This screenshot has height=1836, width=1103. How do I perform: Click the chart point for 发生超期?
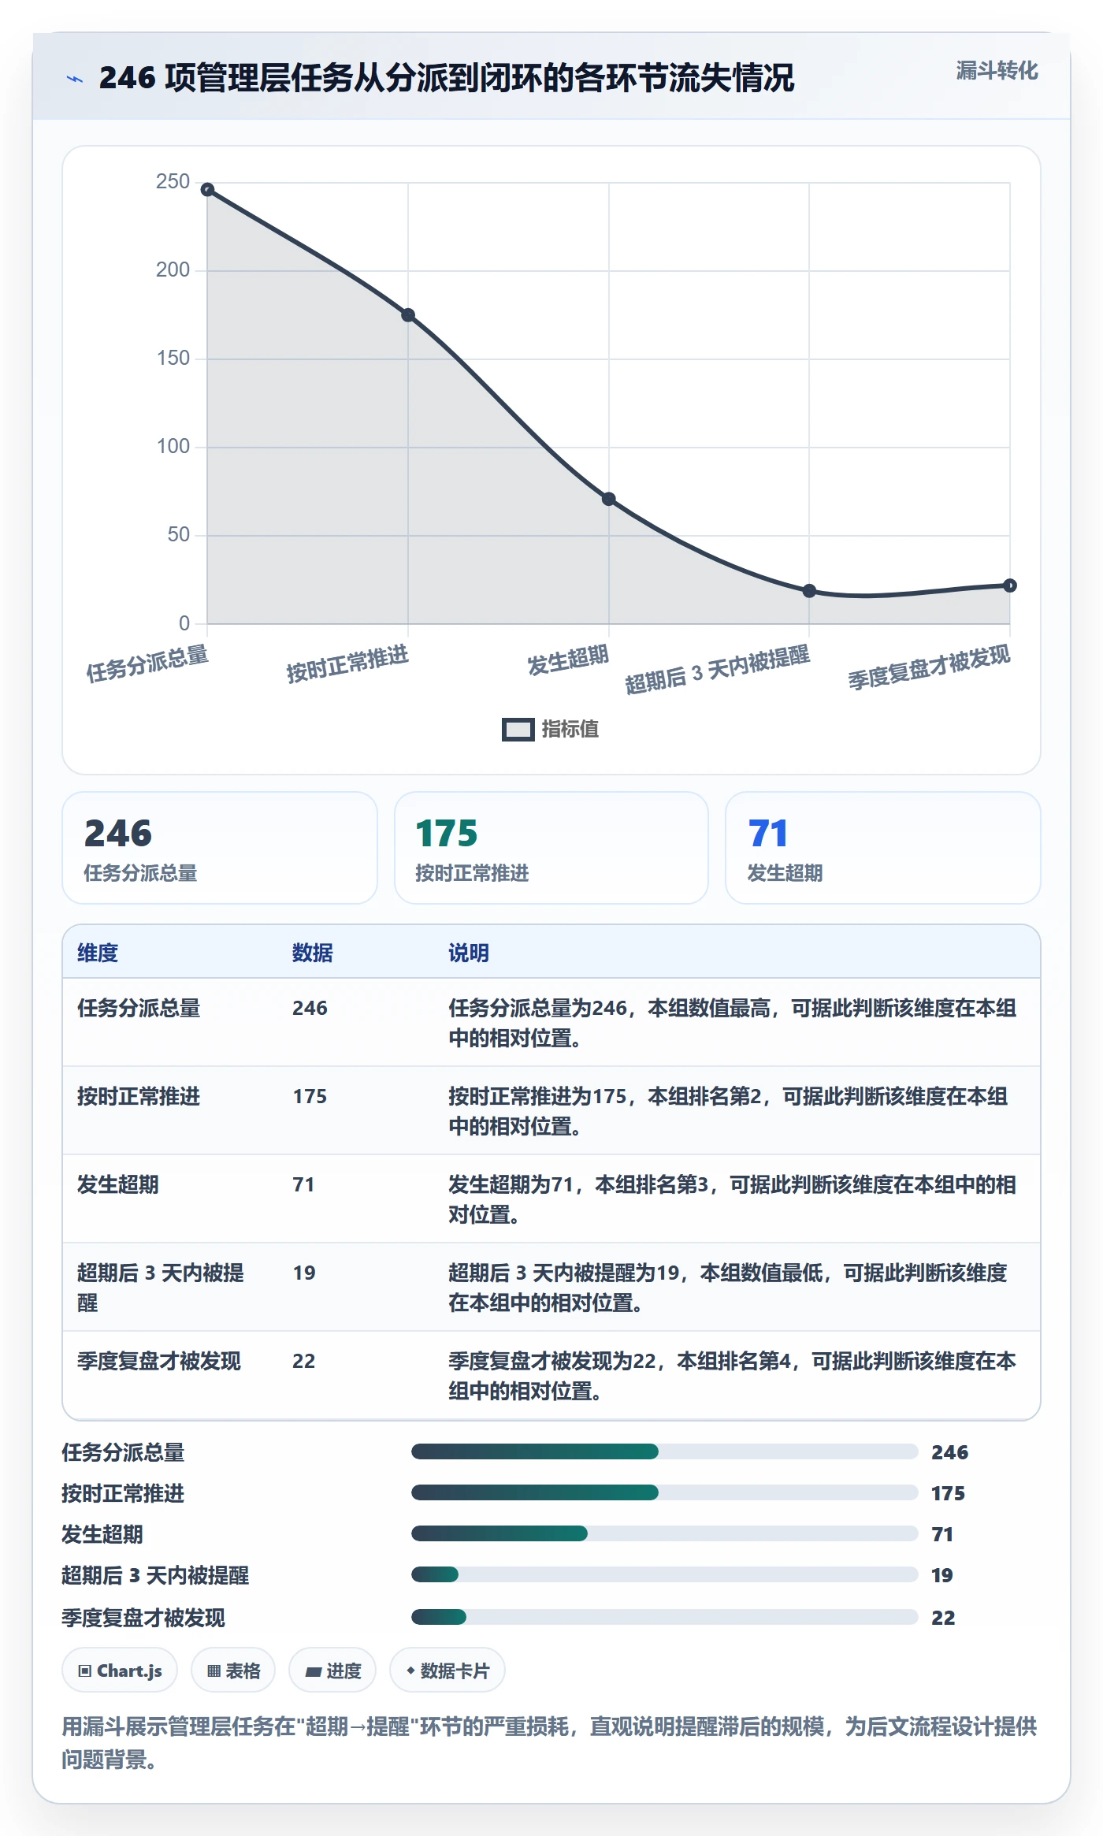coord(609,499)
